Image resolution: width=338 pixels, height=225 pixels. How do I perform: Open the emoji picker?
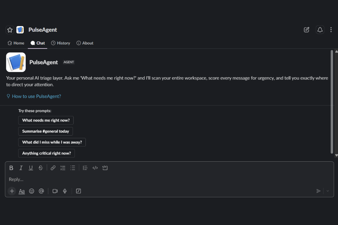[x=31, y=191]
